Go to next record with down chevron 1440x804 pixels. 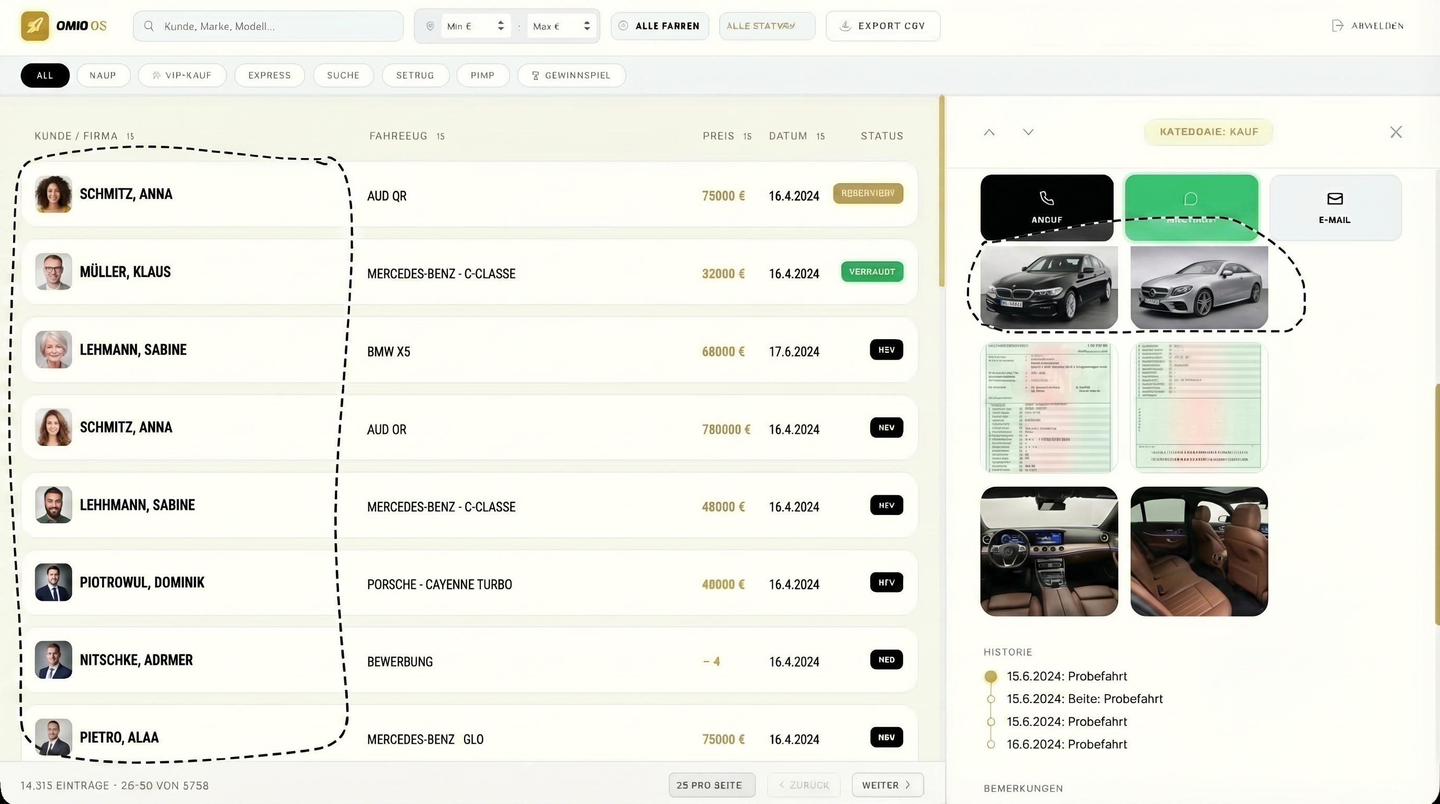click(x=1028, y=132)
